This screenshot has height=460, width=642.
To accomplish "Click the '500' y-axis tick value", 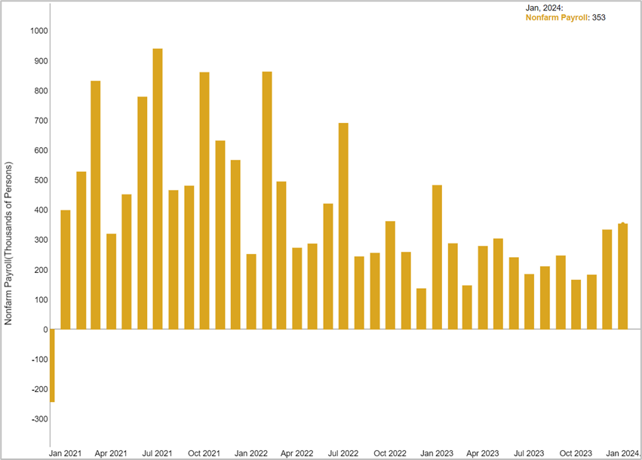I will tap(41, 180).
